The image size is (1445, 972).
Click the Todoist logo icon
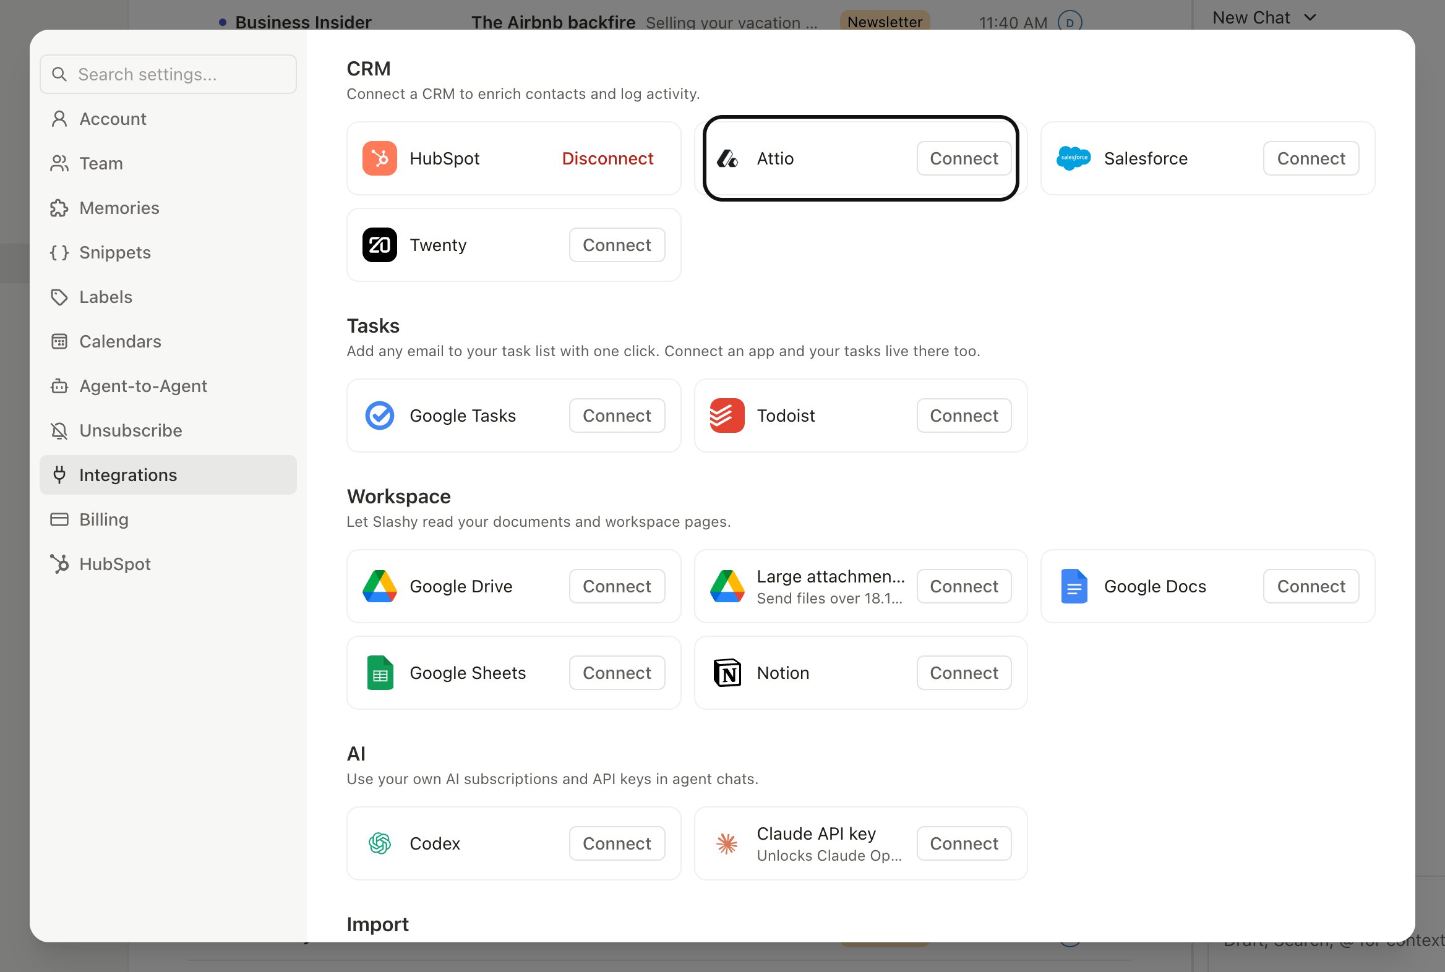pyautogui.click(x=727, y=416)
